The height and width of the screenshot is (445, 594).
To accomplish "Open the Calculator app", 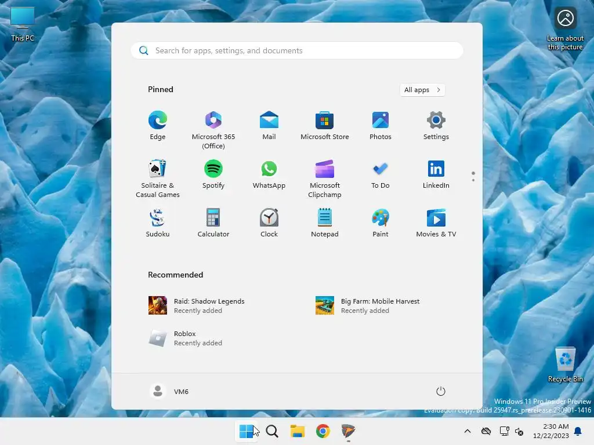I will click(213, 223).
